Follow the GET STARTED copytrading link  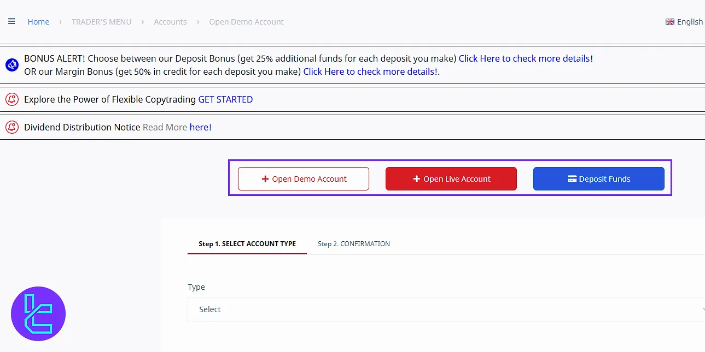pos(225,99)
